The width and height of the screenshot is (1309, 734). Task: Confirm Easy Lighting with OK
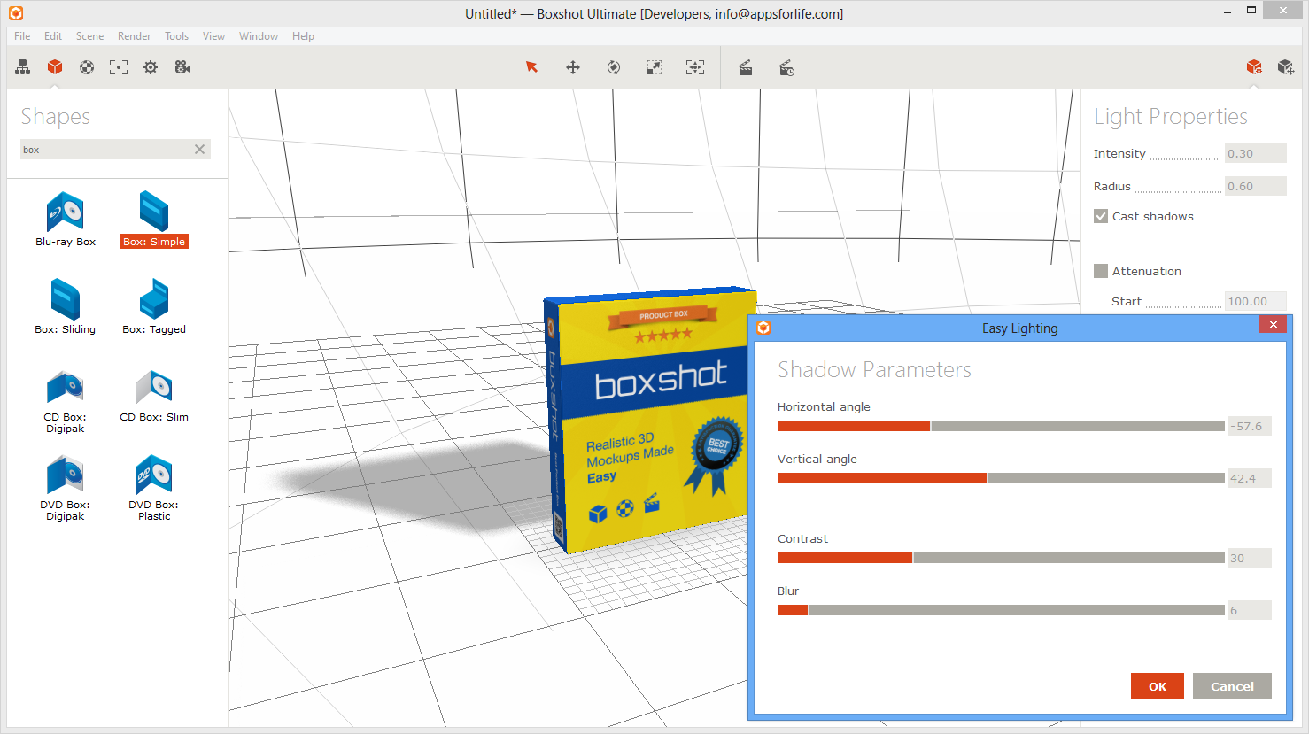(x=1157, y=686)
